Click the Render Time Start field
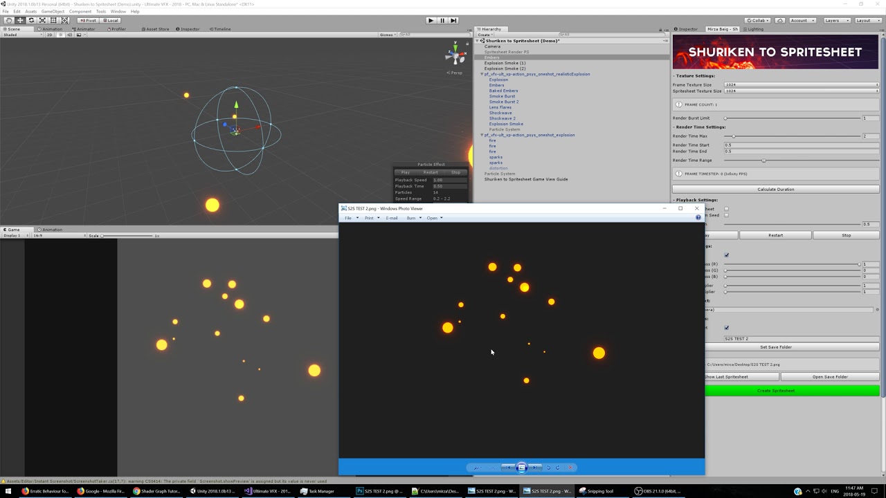 pyautogui.click(x=802, y=145)
